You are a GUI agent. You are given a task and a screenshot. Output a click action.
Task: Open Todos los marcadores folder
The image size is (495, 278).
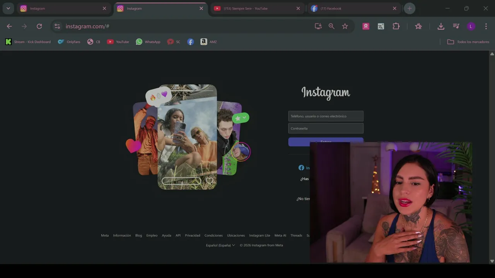click(468, 42)
